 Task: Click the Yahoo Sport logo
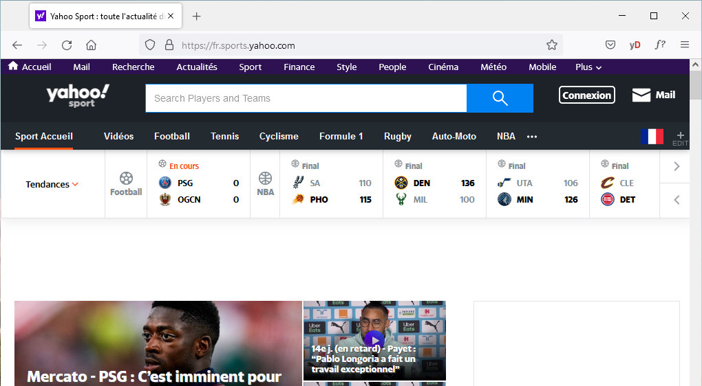tap(78, 95)
